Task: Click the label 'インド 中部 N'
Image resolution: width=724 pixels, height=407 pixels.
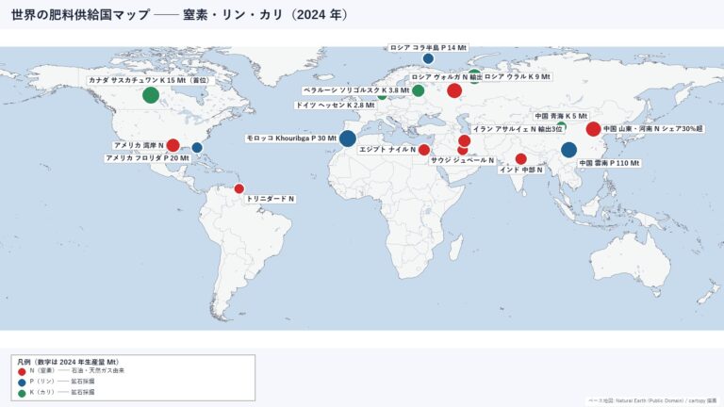Action: coord(520,170)
